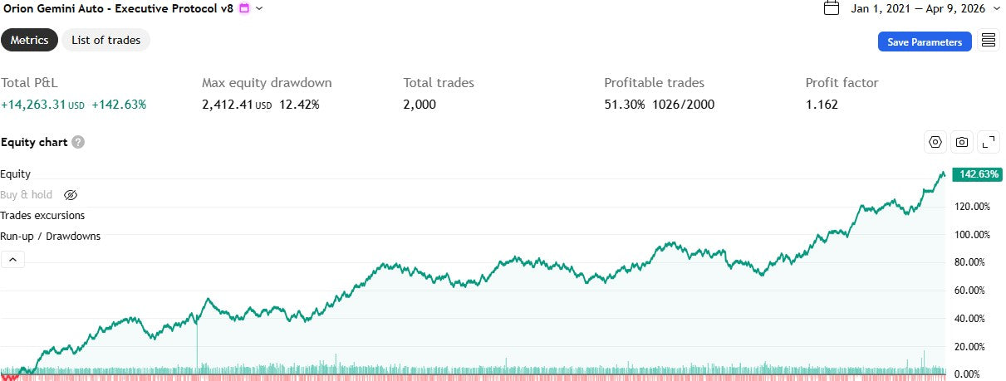The height and width of the screenshot is (381, 1006).
Task: Take a snapshot with the camera icon
Action: [x=962, y=142]
